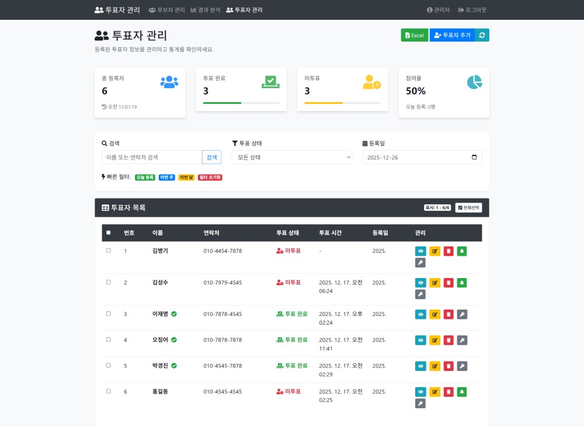The height and width of the screenshot is (427, 584).
Task: Send bell notification to 김성수
Action: click(x=462, y=283)
